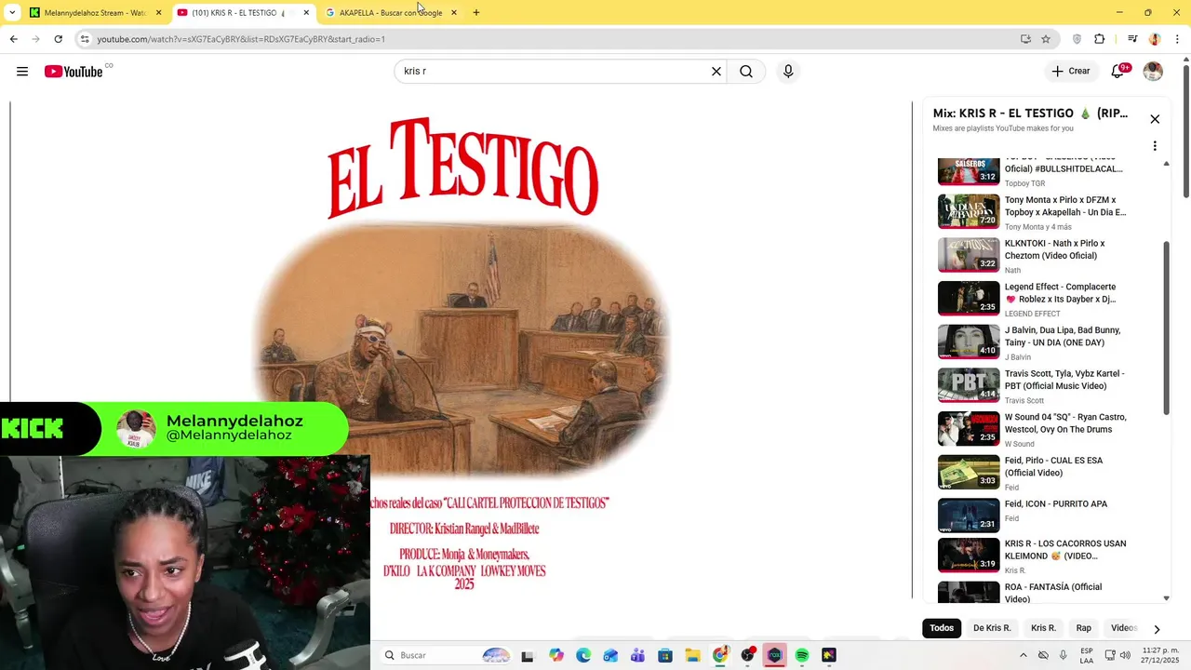Image resolution: width=1191 pixels, height=670 pixels.
Task: Start voice search with the microphone
Action: click(788, 72)
